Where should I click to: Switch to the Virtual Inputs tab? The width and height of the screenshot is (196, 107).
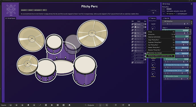pos(10,18)
